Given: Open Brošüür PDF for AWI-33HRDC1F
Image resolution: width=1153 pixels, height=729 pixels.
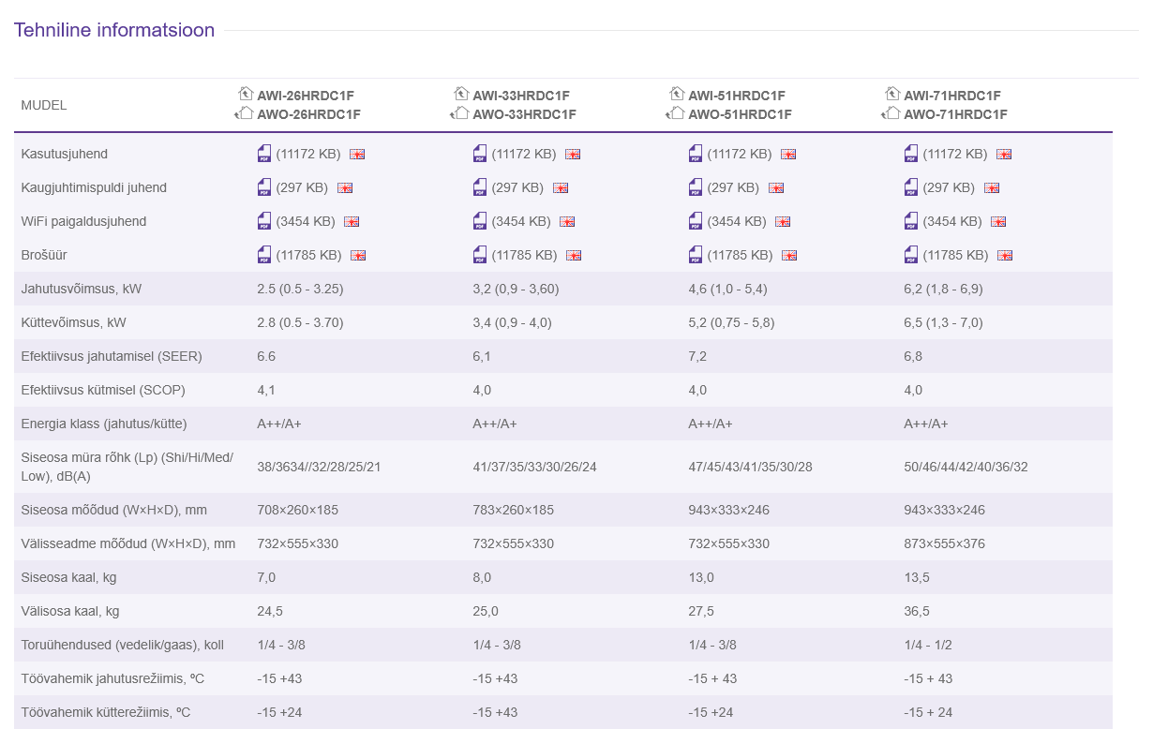Looking at the screenshot, I should (x=480, y=255).
